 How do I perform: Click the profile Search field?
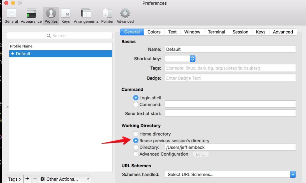[x=59, y=36]
